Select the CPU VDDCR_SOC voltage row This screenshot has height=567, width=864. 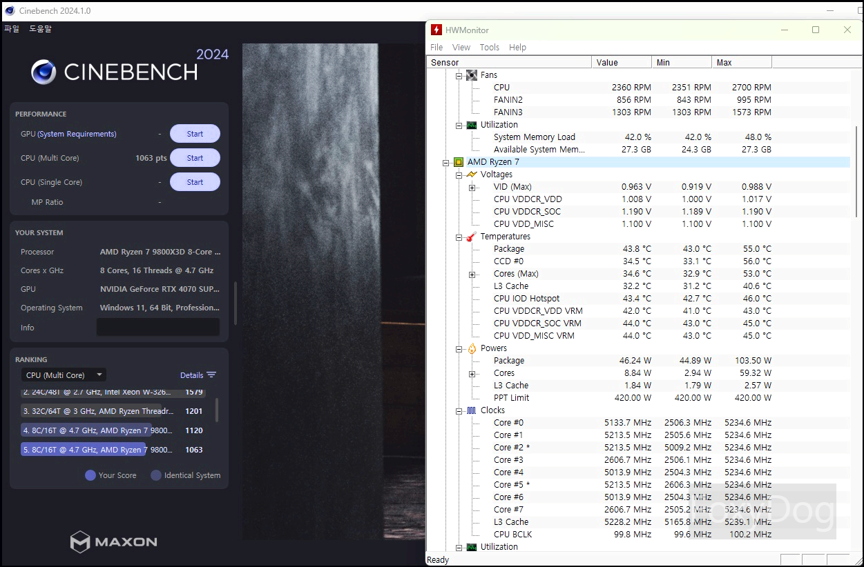[632, 212]
